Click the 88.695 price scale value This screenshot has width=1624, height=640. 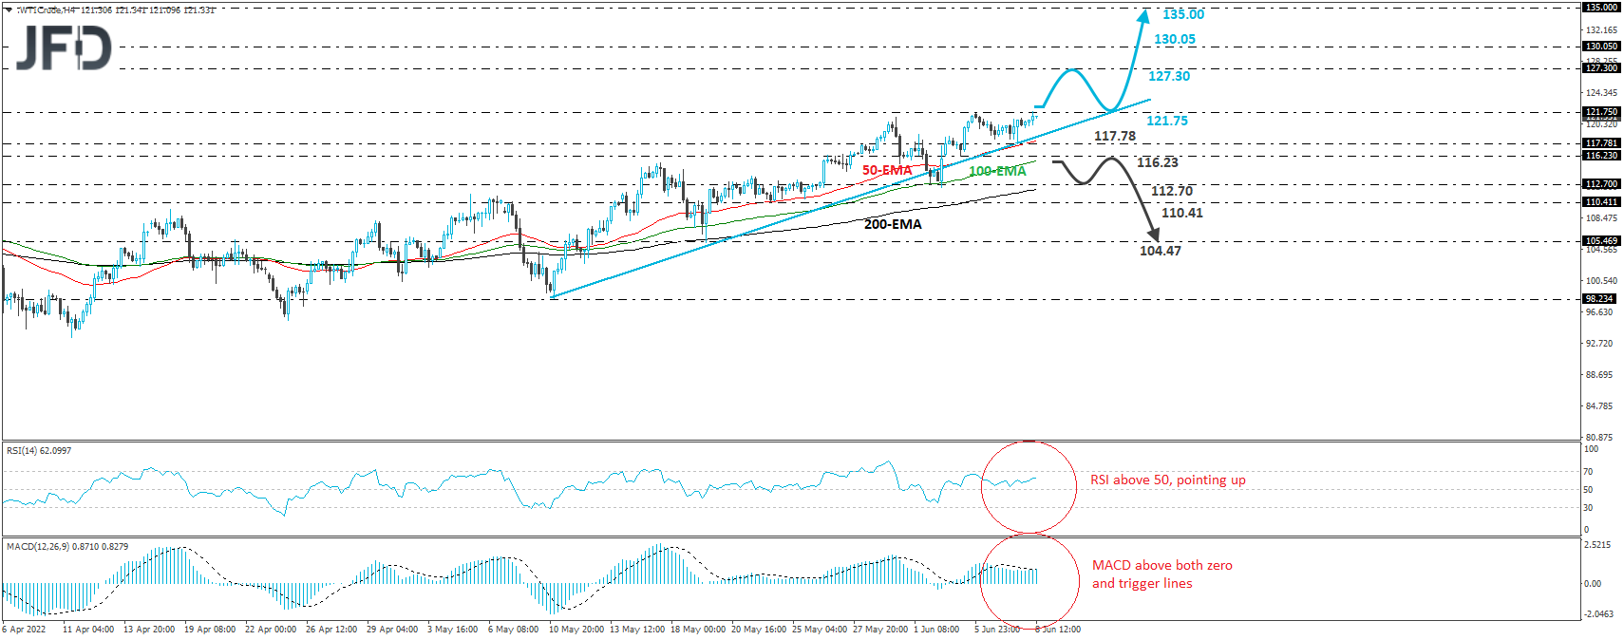pyautogui.click(x=1599, y=375)
